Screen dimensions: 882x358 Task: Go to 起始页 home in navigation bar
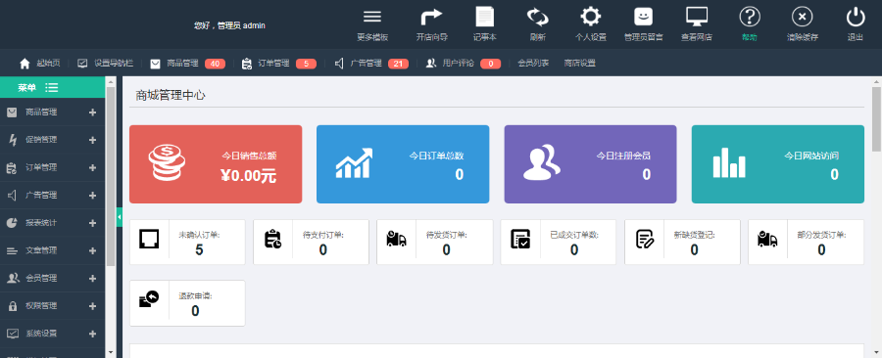(x=40, y=64)
